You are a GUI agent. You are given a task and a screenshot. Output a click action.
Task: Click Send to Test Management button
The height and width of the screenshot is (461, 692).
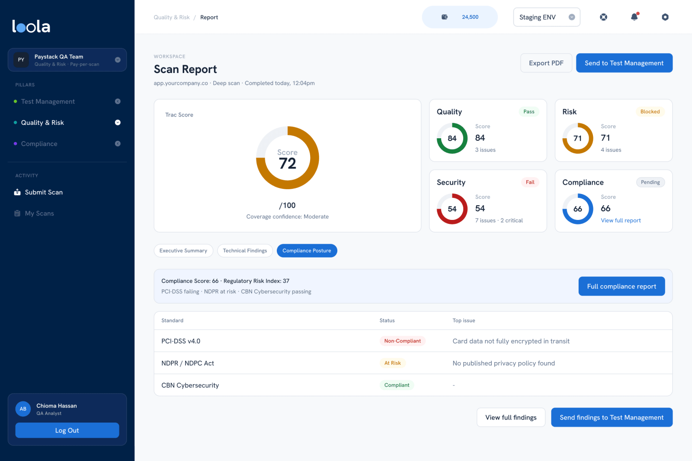[624, 63]
